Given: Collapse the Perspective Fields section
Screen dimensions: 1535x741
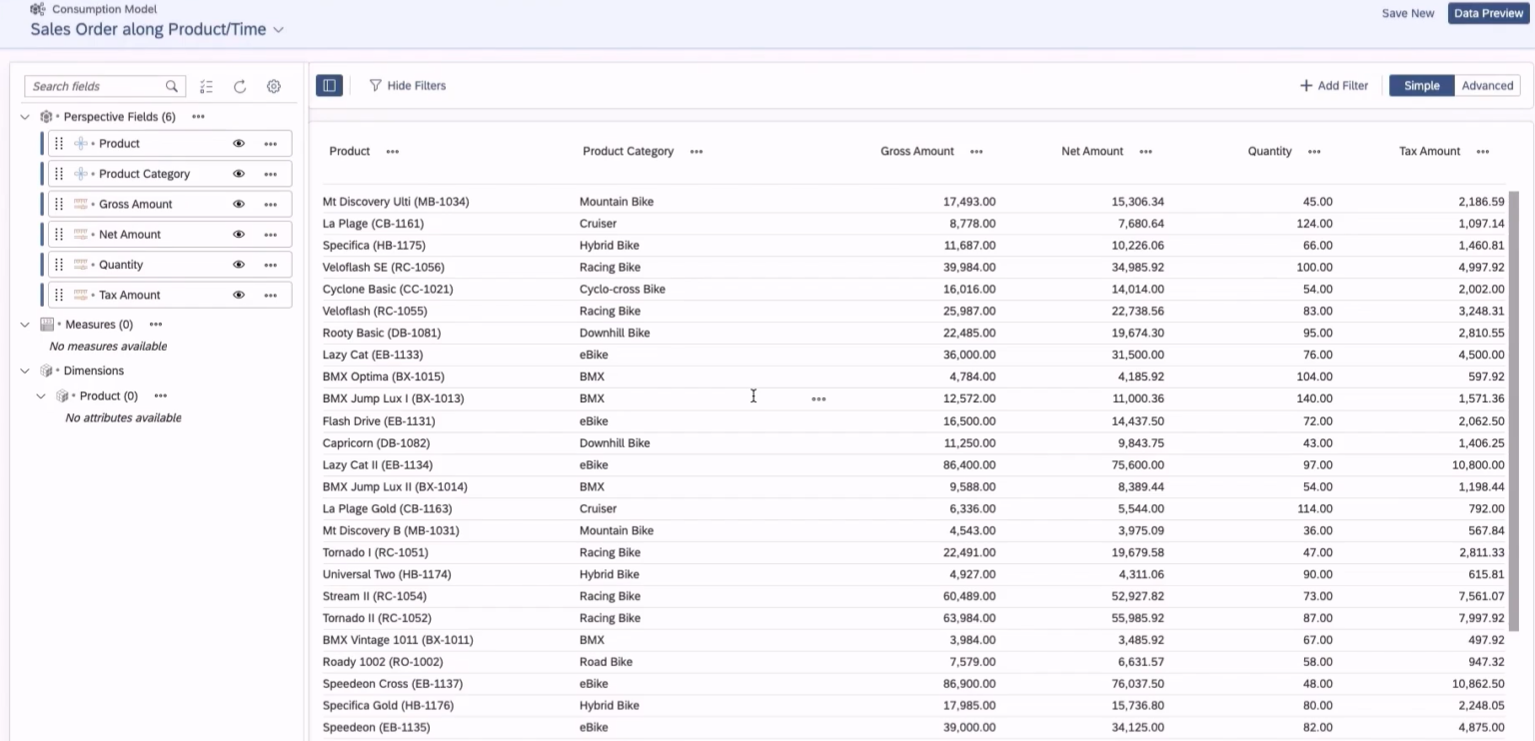Looking at the screenshot, I should [24, 116].
